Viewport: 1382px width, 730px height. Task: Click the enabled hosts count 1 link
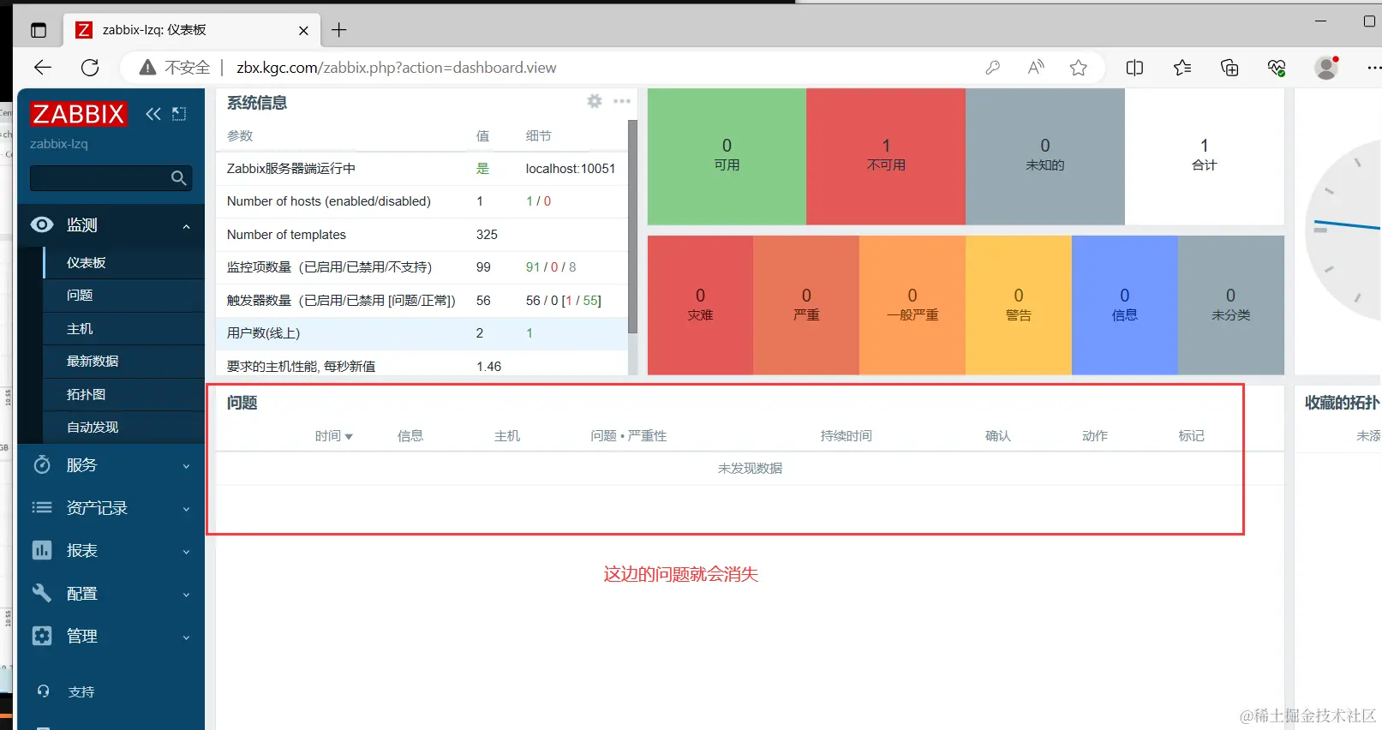529,201
